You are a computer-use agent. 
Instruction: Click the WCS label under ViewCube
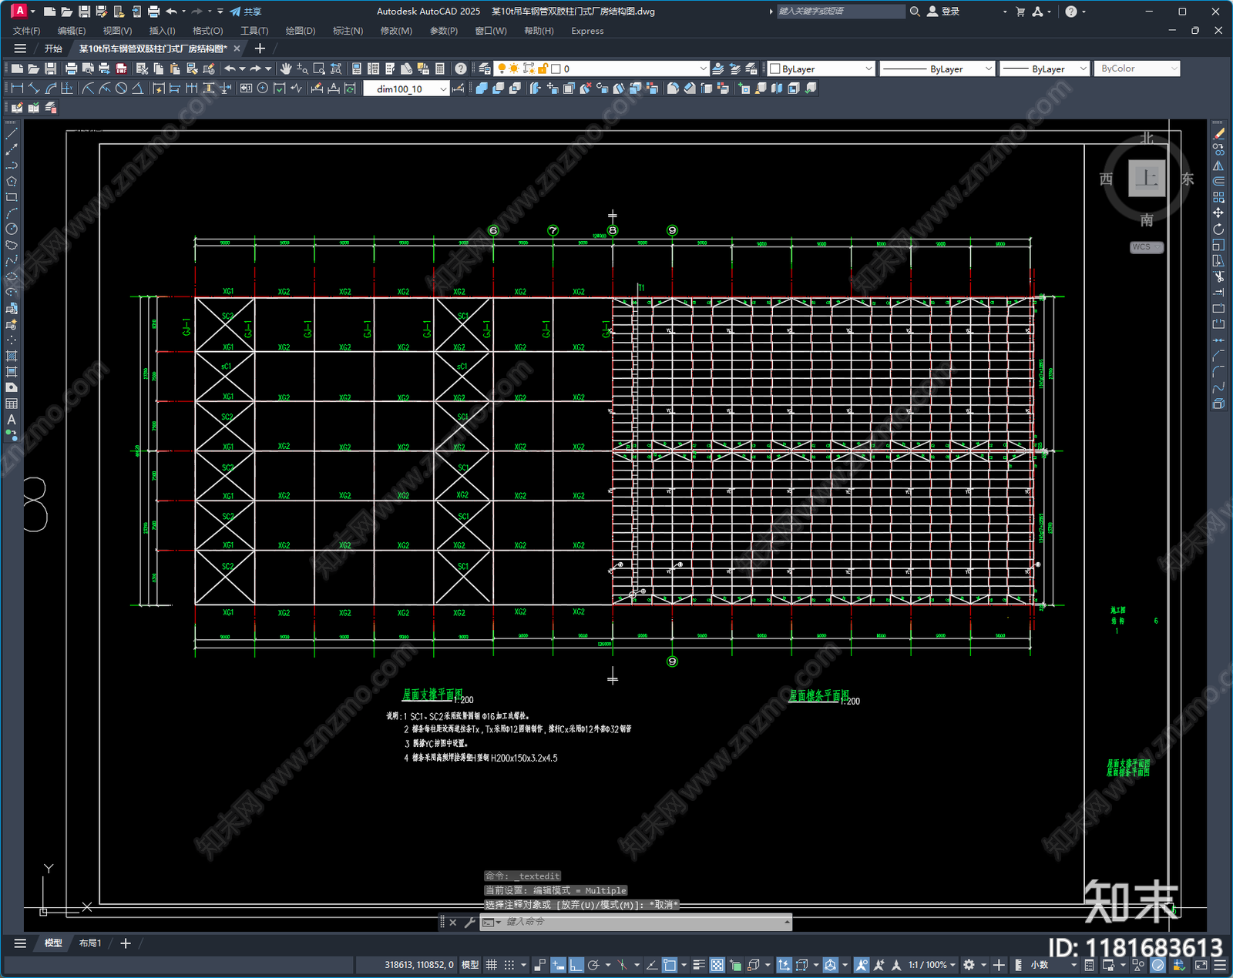click(x=1146, y=247)
